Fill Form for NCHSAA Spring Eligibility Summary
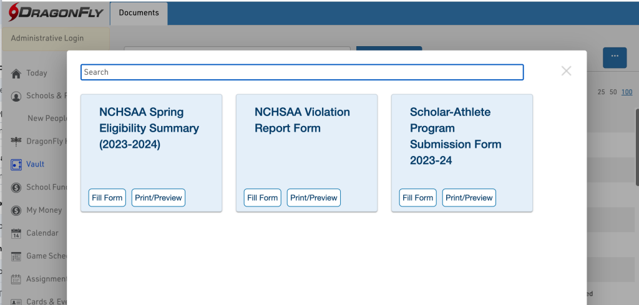Viewport: 639px width, 305px height. pyautogui.click(x=107, y=198)
